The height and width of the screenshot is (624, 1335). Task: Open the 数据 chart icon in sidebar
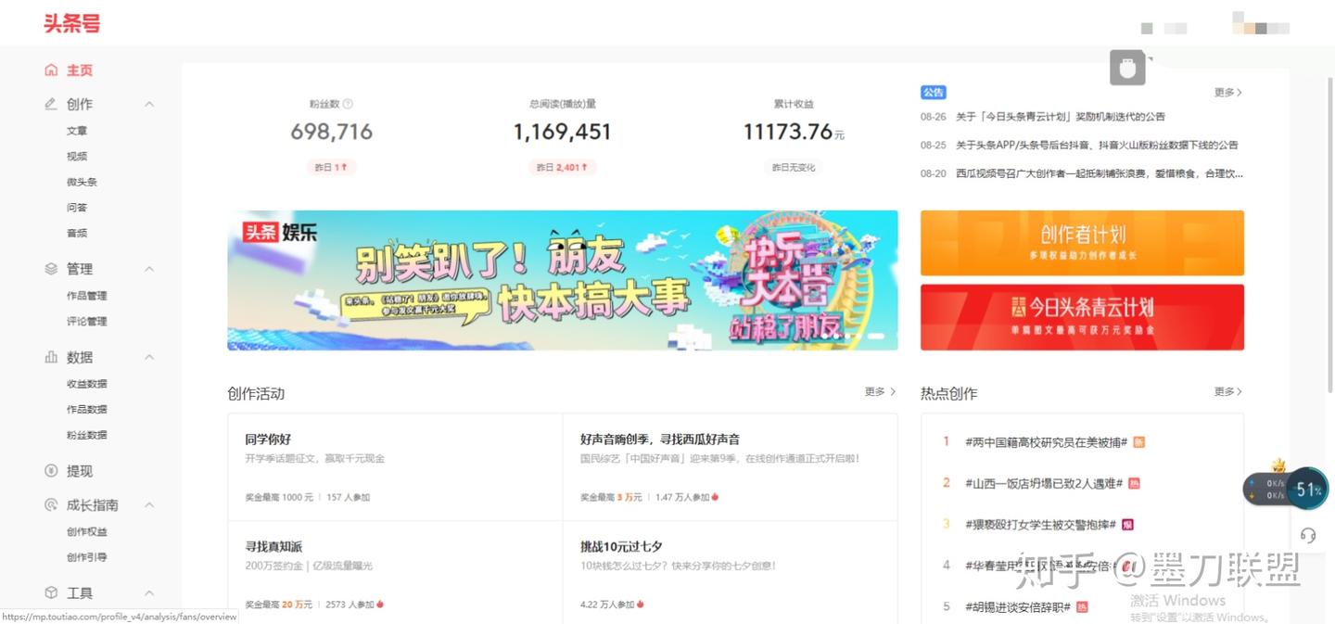tap(52, 356)
